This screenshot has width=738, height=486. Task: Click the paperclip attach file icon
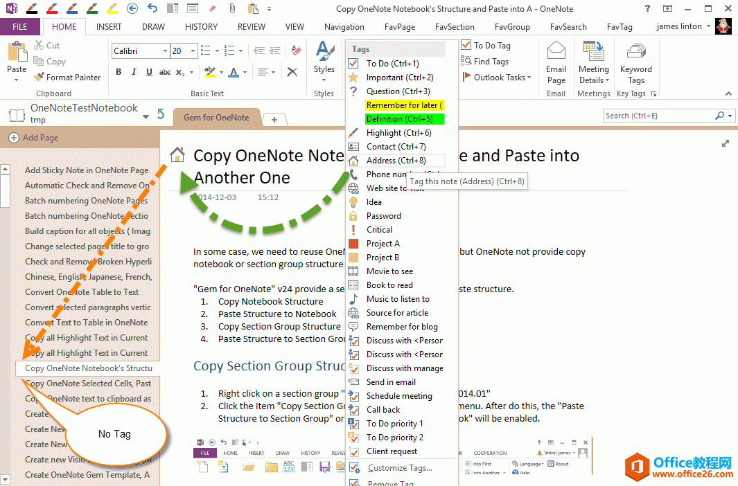coord(232,8)
